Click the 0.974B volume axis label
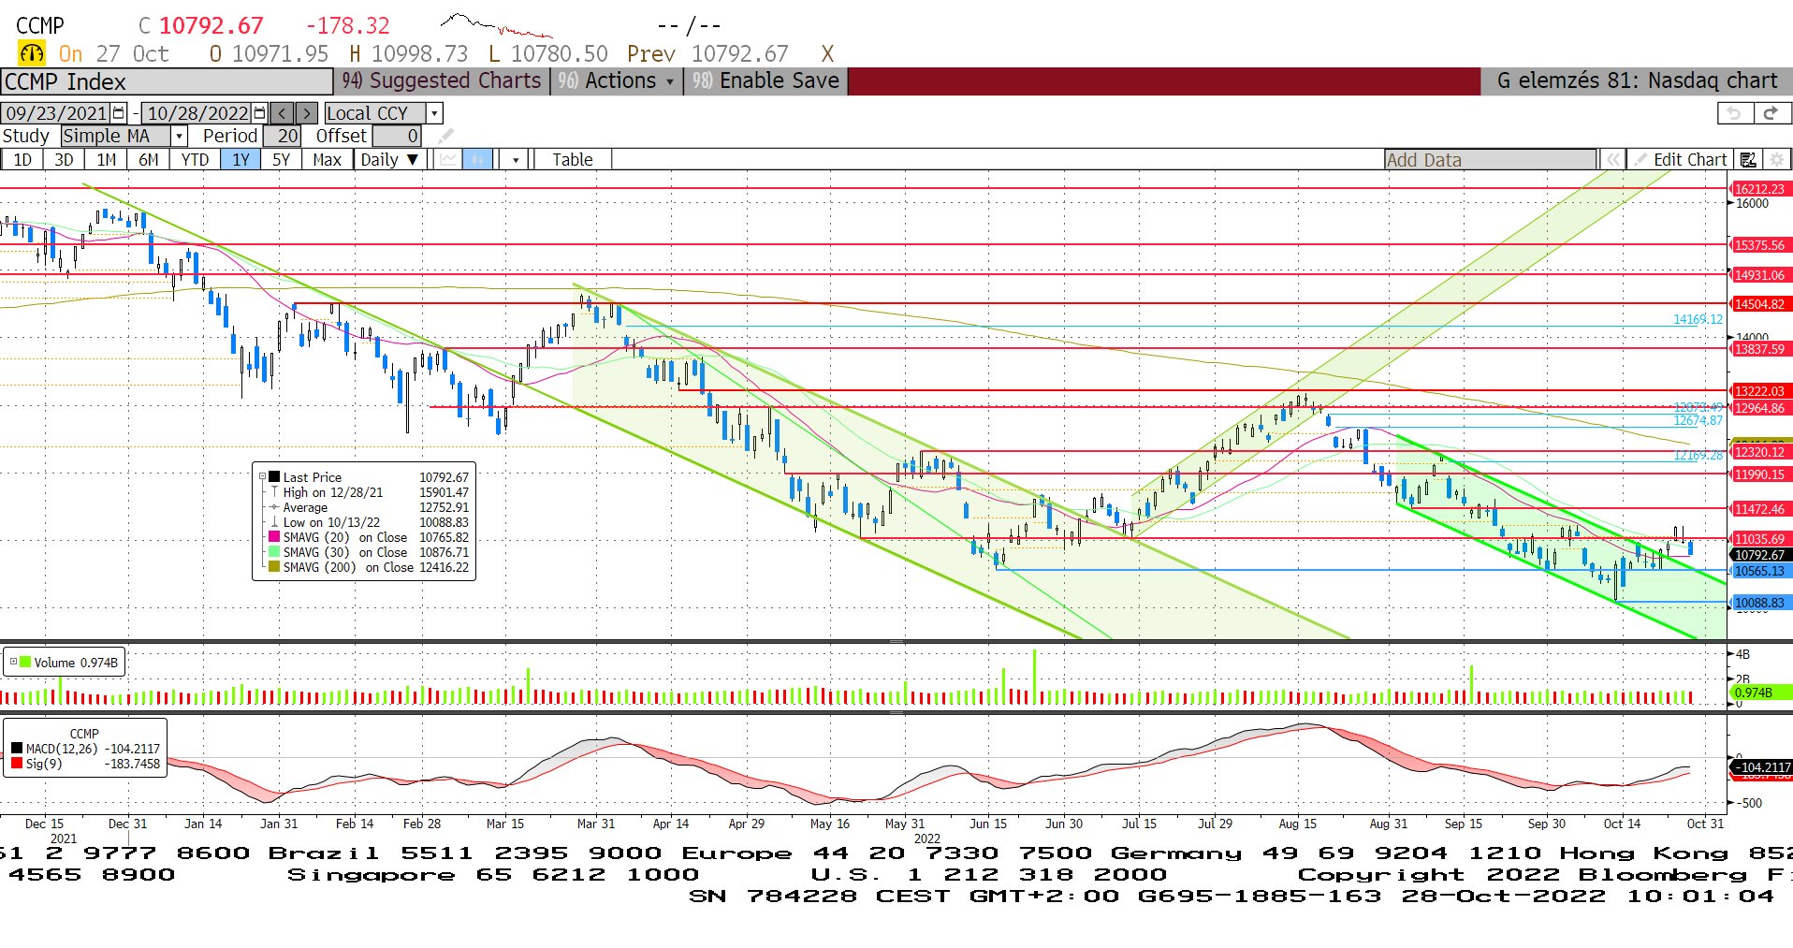Image resolution: width=1793 pixels, height=948 pixels. [x=1760, y=693]
